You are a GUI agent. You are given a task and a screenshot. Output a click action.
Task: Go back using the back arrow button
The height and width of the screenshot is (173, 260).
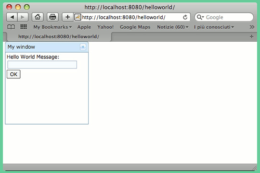point(12,17)
